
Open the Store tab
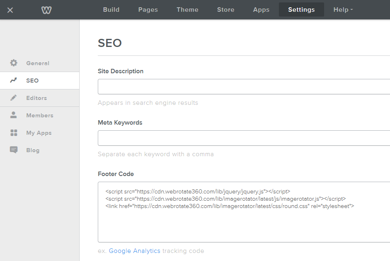(226, 10)
